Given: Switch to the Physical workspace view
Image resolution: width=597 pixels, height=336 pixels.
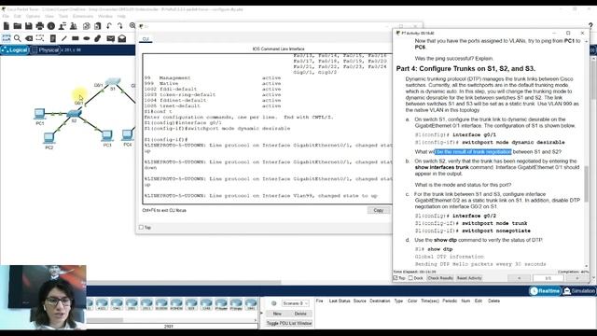Looking at the screenshot, I should (45, 49).
